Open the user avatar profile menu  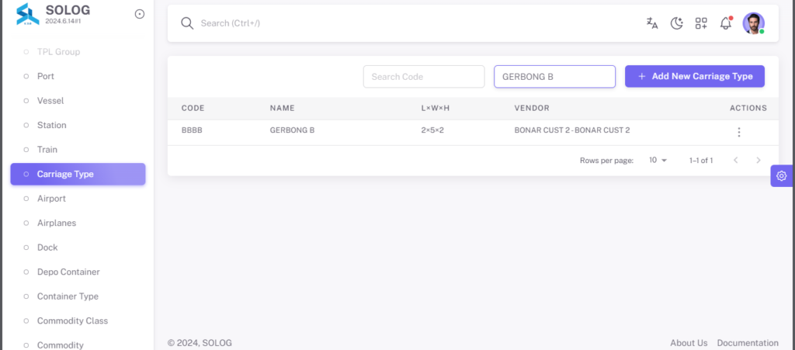click(753, 23)
